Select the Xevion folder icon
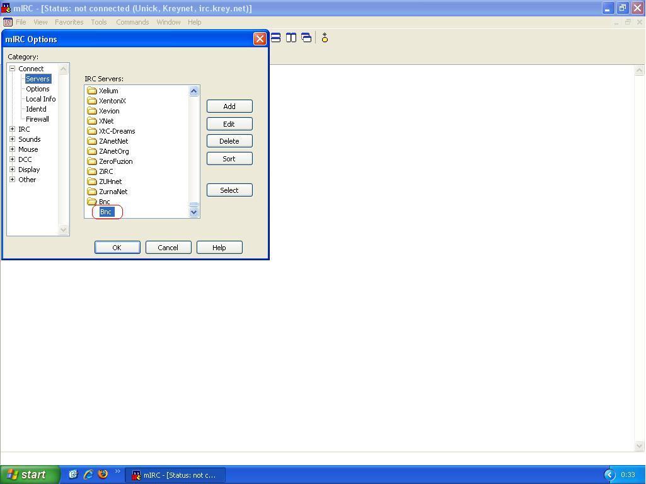This screenshot has width=646, height=484. [x=92, y=111]
